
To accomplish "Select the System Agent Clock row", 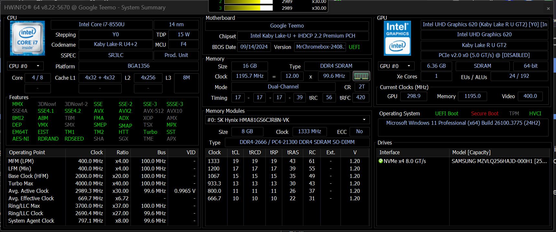I will point(102,221).
